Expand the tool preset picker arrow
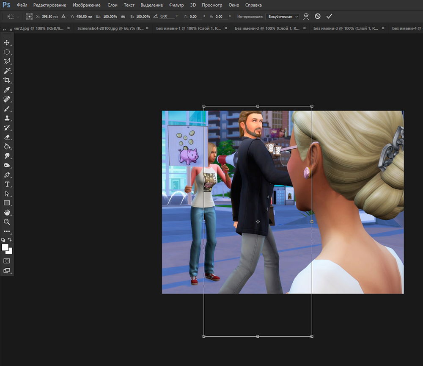Viewport: 423px width, 366px height. 18,17
